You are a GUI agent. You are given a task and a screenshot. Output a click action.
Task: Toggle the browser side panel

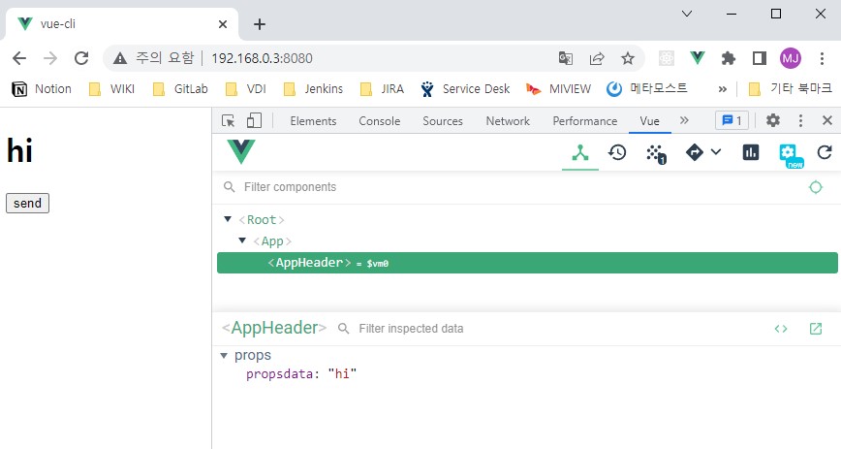760,58
